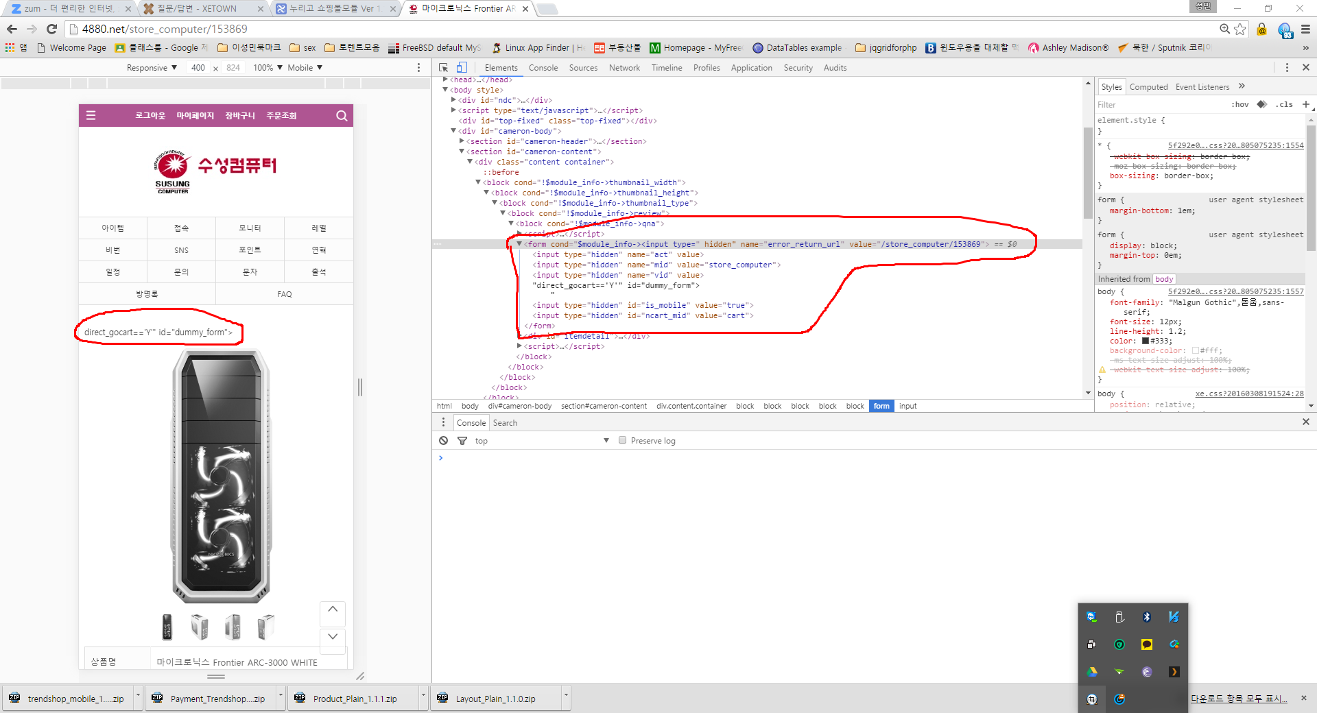Click the magenta header search icon

point(342,116)
